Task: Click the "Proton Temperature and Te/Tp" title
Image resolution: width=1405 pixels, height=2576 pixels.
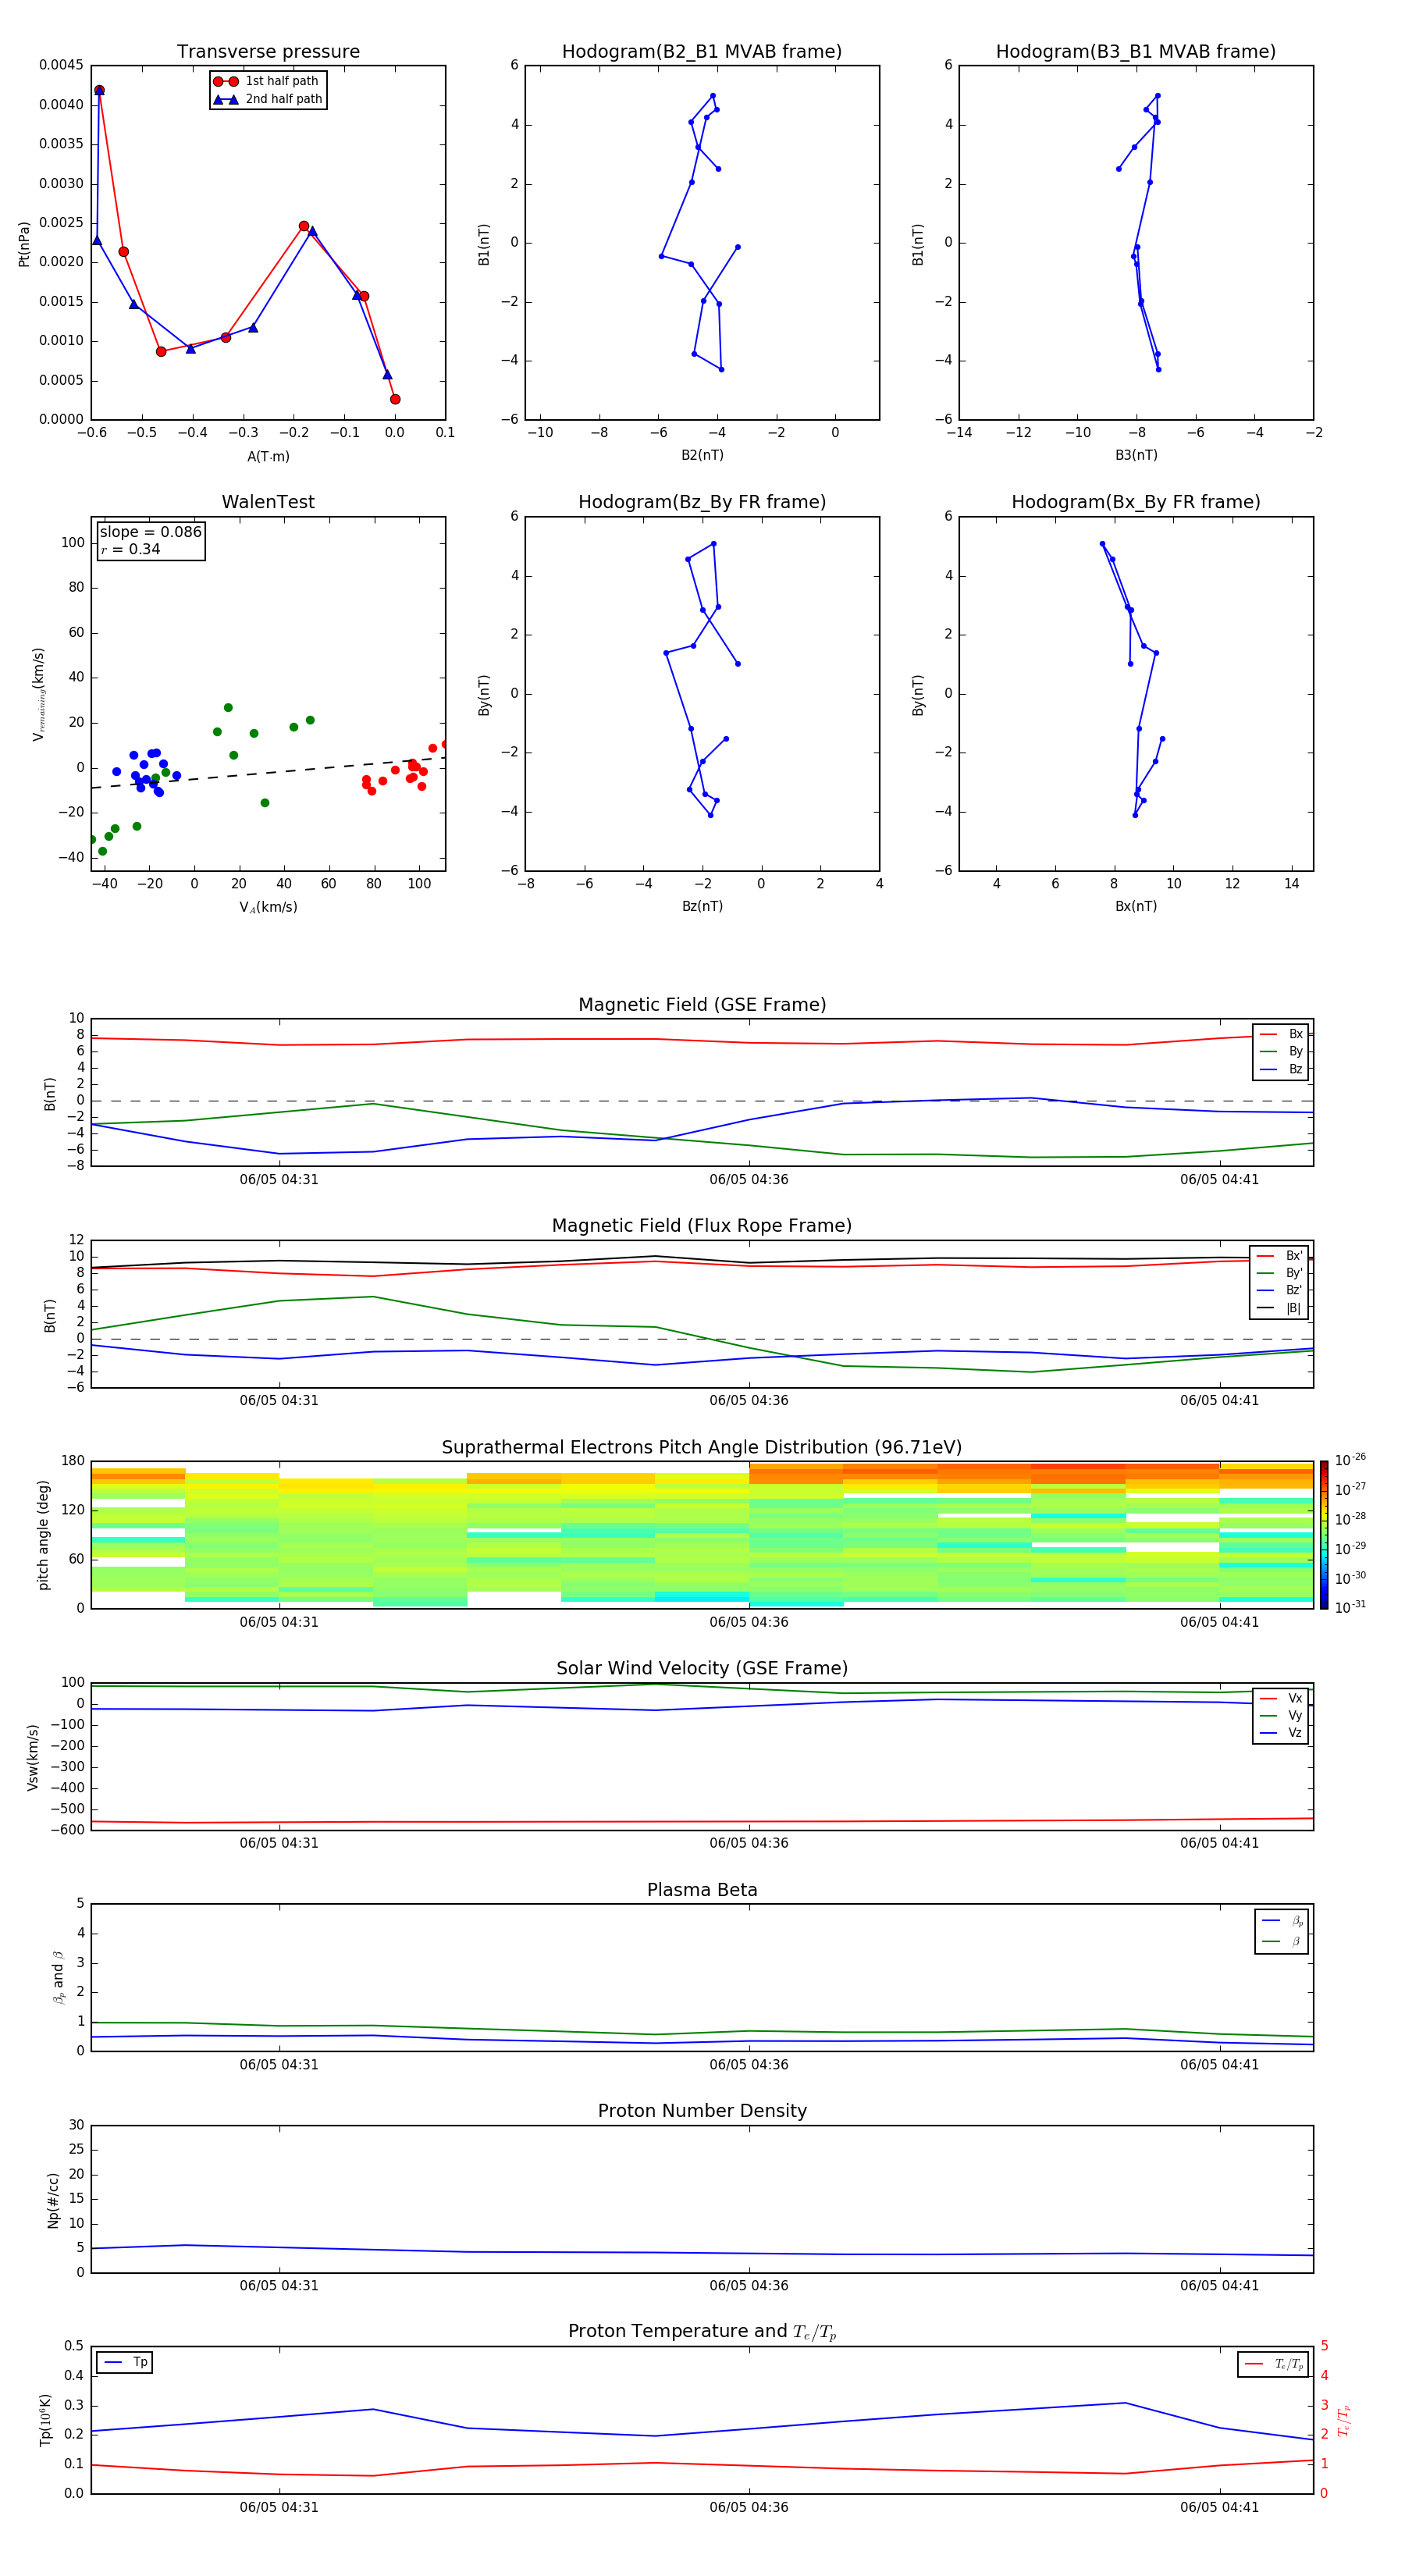Action: coord(702,2332)
